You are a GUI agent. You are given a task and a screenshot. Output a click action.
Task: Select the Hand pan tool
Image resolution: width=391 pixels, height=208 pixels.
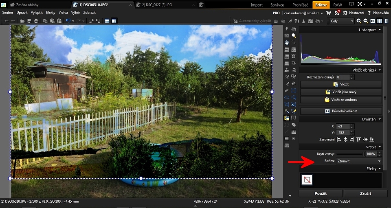(287, 42)
